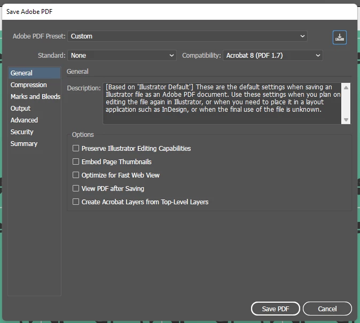
Task: View the Summary section
Action: pyautogui.click(x=34, y=144)
